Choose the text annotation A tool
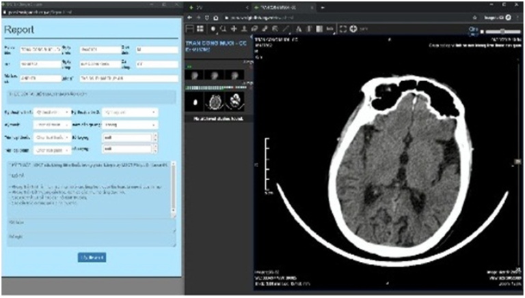 click(299, 29)
